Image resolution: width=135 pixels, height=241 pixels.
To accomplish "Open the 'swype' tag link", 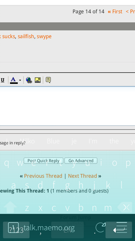I will pos(44,37).
